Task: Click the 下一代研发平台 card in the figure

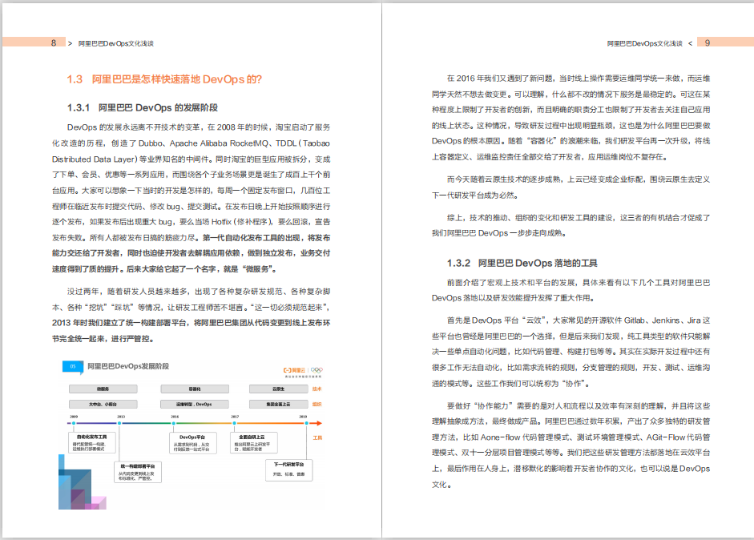Action: pyautogui.click(x=289, y=469)
